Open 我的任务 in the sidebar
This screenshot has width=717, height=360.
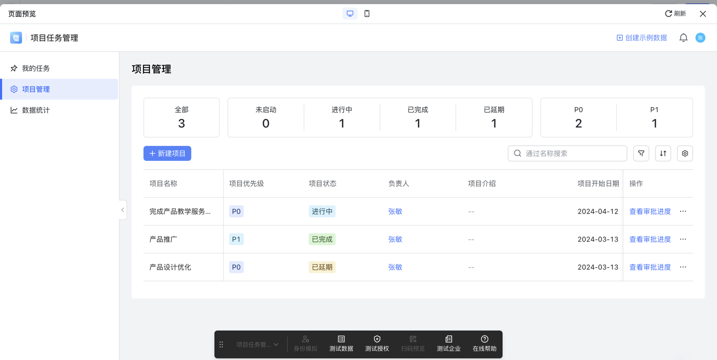point(59,68)
